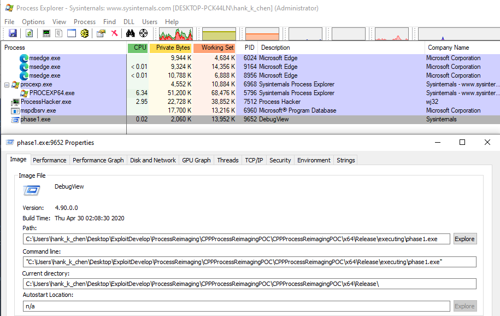Select the ProcessHacker.exe process row
500x316 pixels.
click(251, 102)
